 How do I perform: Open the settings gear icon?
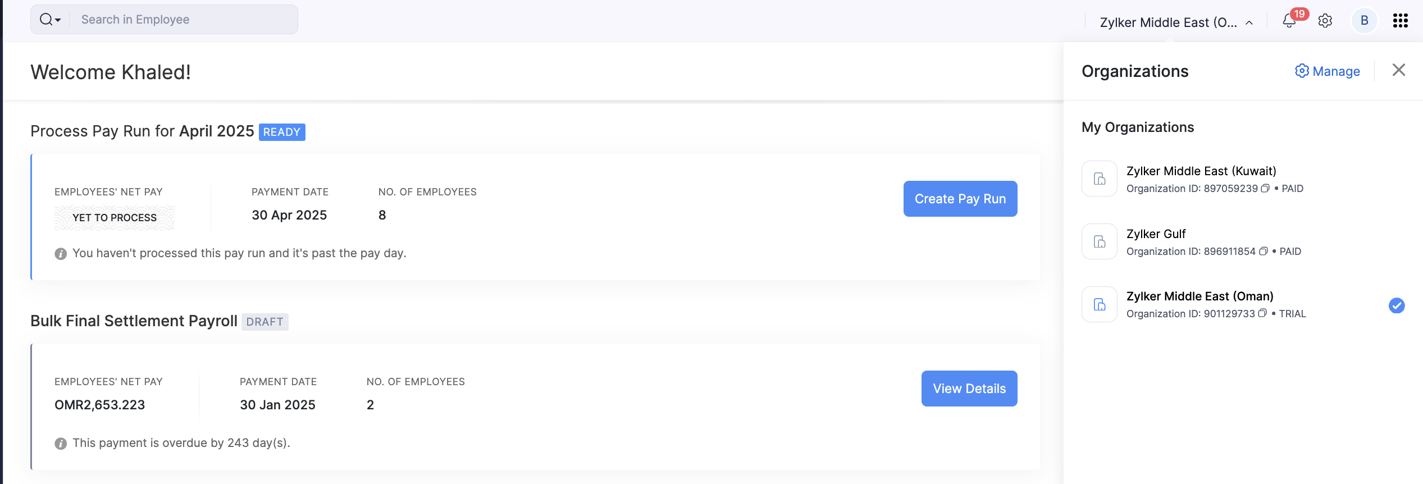(x=1325, y=21)
